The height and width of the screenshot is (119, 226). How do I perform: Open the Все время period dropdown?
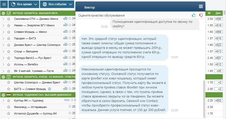pyautogui.click(x=24, y=4)
